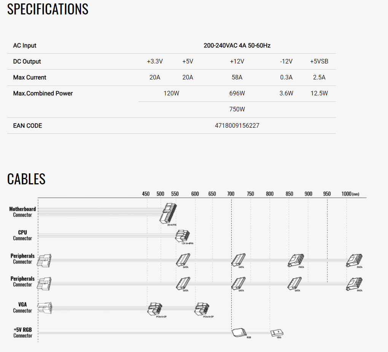Click the 1000 (mm) ruler marker
Image resolution: width=388 pixels, height=352 pixels.
point(350,194)
